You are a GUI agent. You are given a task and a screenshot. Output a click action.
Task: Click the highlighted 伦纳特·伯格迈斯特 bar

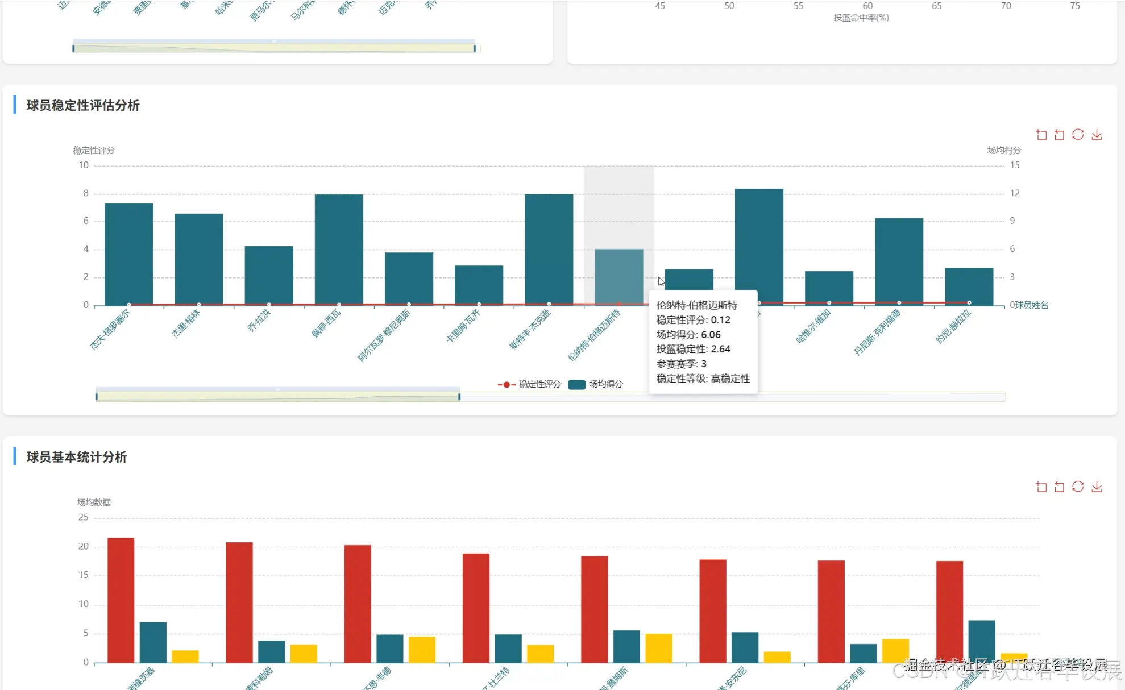pyautogui.click(x=618, y=276)
